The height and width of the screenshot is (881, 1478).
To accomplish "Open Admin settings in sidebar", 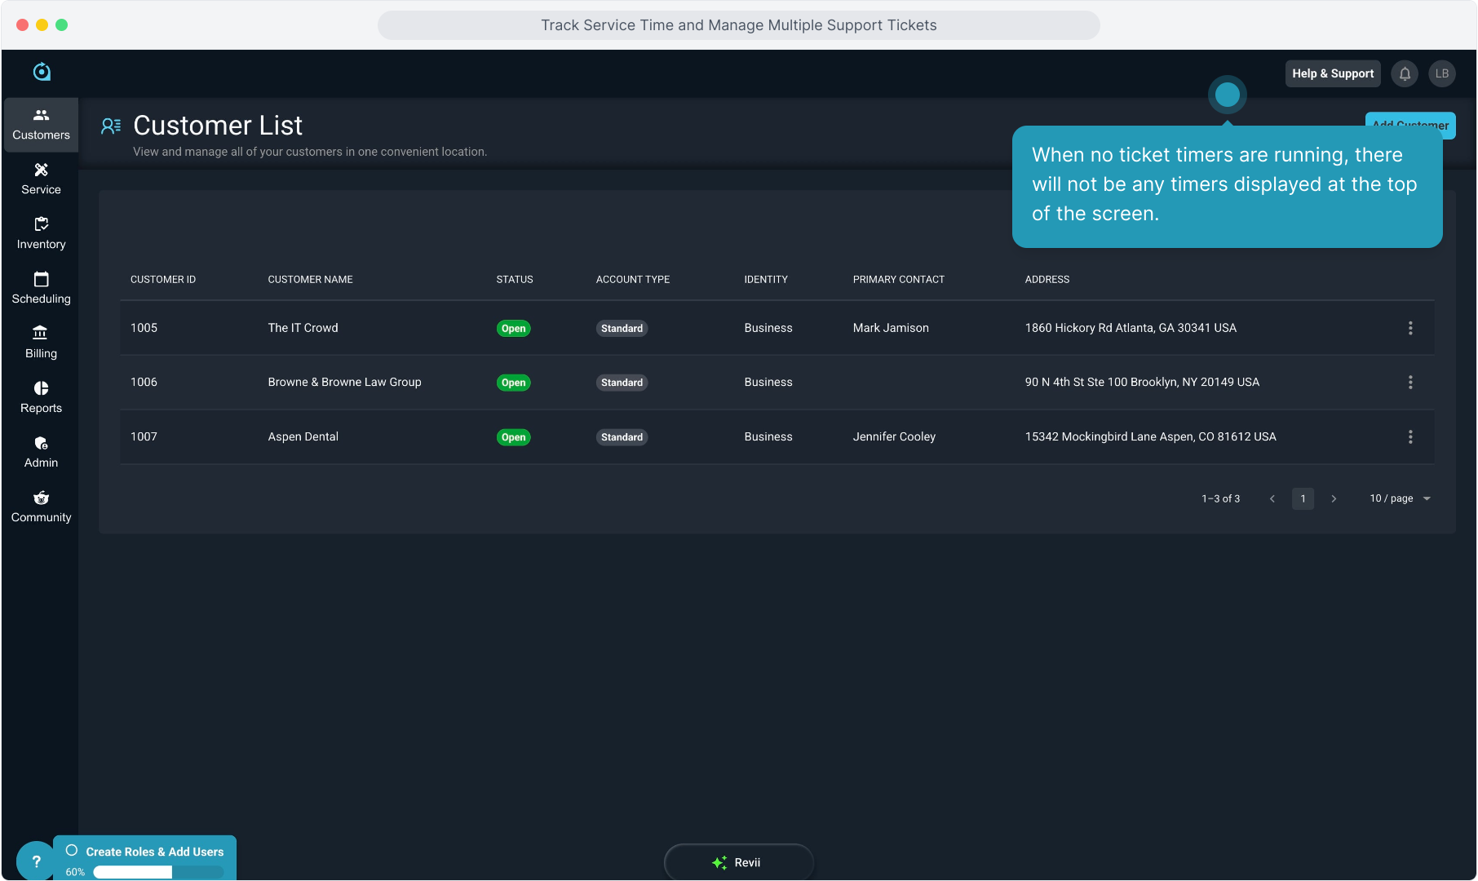I will (41, 452).
